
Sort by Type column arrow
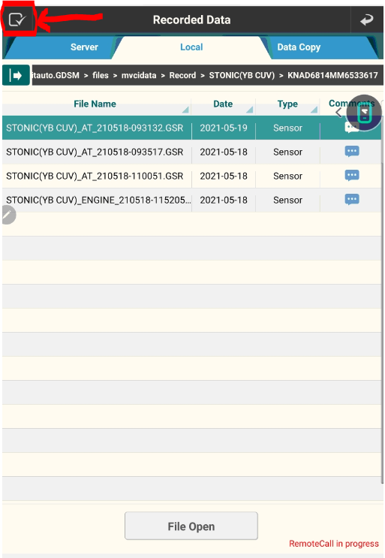click(x=314, y=110)
